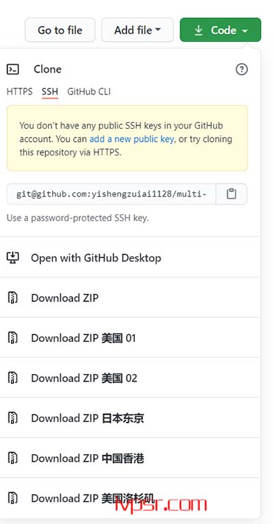Switch to the GitHub CLI tab

(x=89, y=92)
